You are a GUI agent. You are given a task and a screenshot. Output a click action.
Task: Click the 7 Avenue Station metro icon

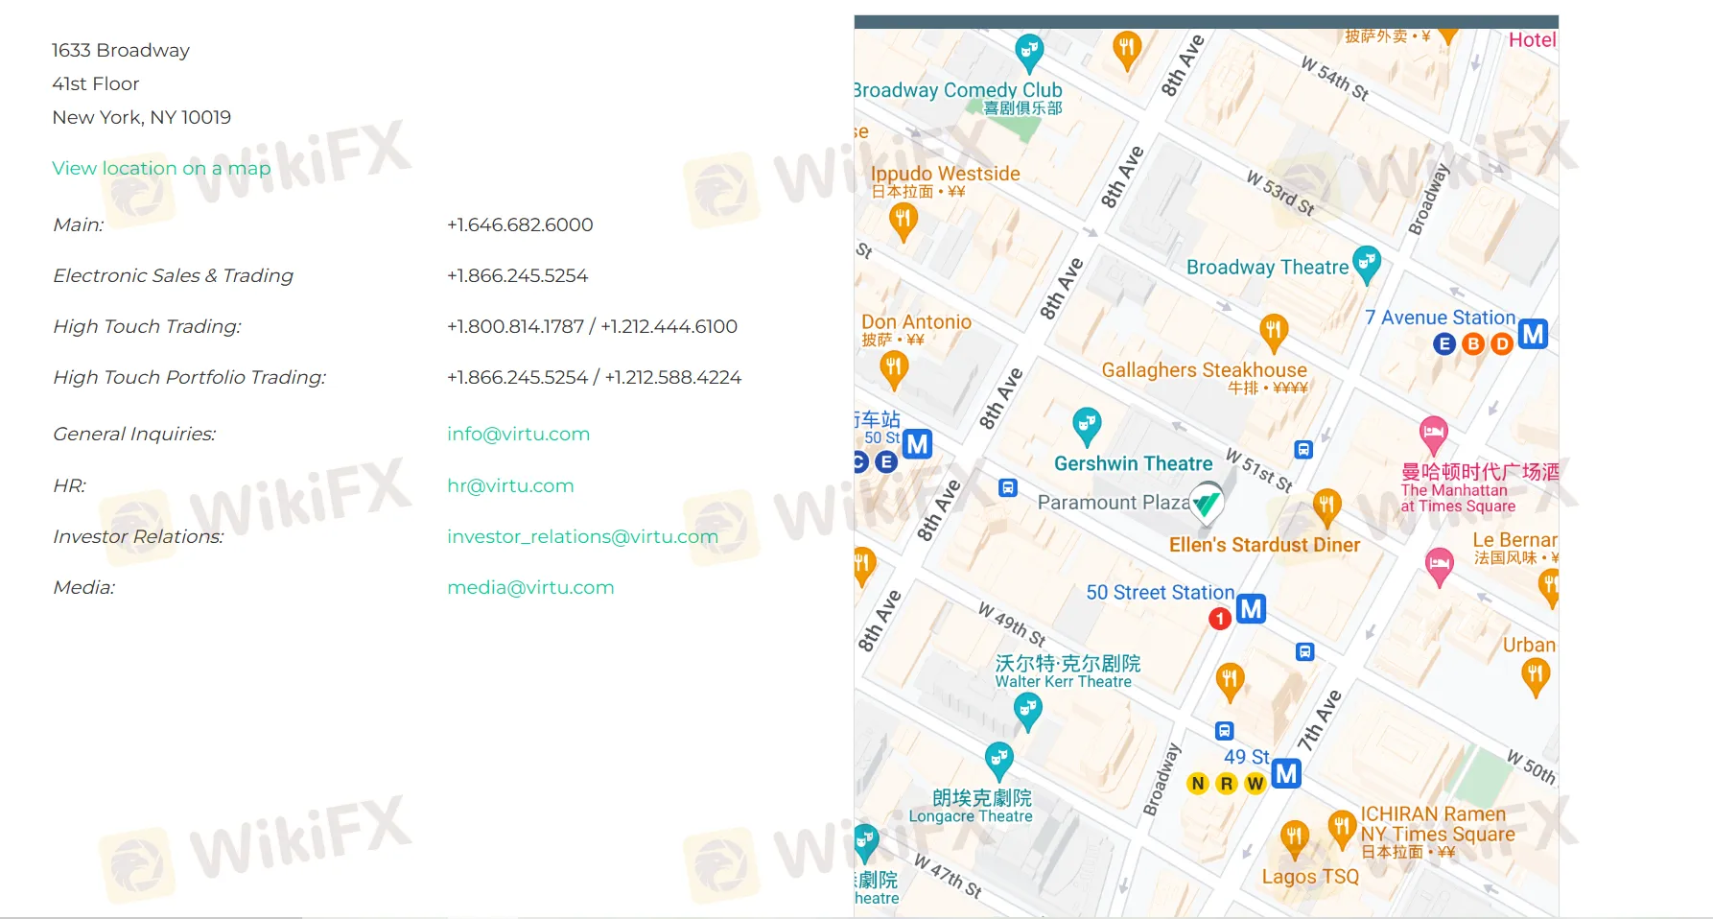[1533, 334]
